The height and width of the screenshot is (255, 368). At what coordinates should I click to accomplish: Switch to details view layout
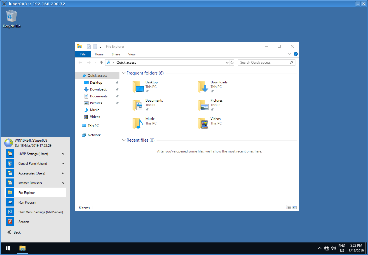(288, 208)
